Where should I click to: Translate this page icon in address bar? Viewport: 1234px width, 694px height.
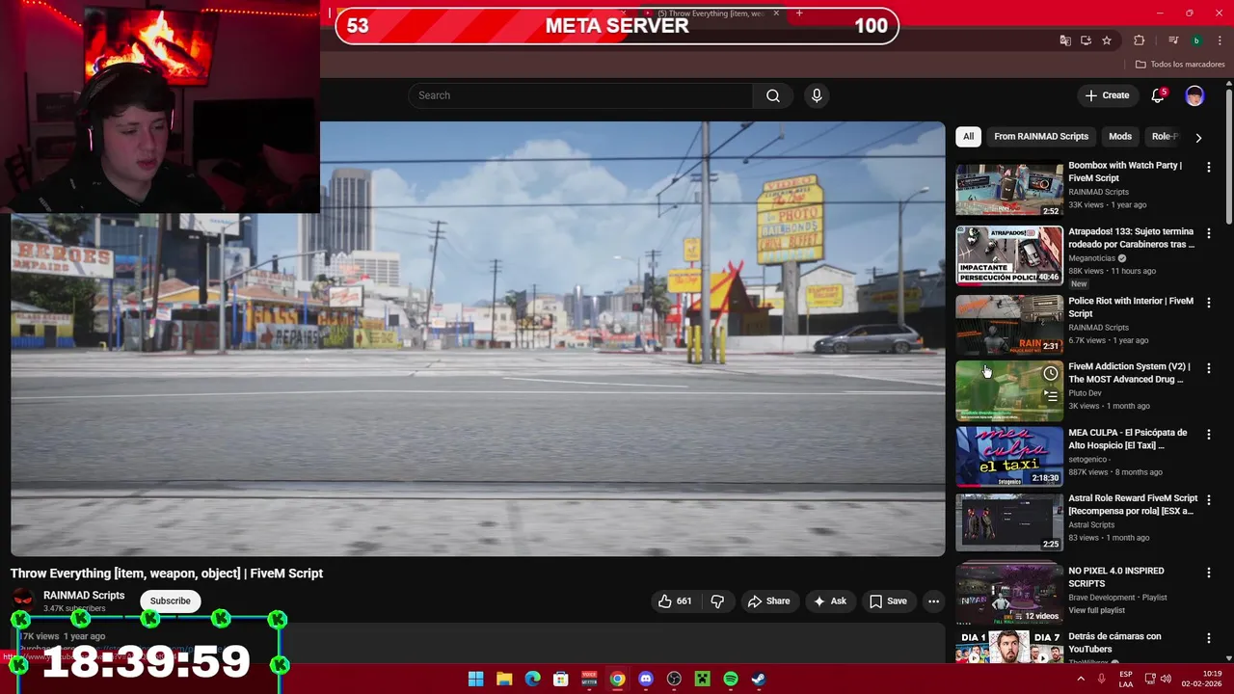[1065, 40]
